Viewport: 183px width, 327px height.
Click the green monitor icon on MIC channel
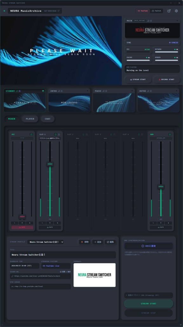click(31, 134)
